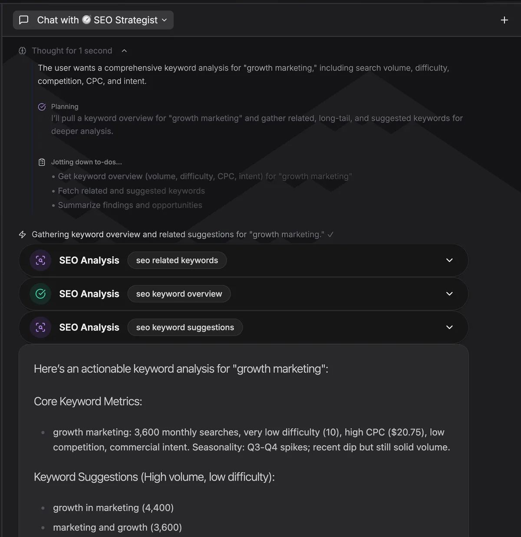
Task: Click the growth marketing core metrics paragraph
Action: [251, 440]
